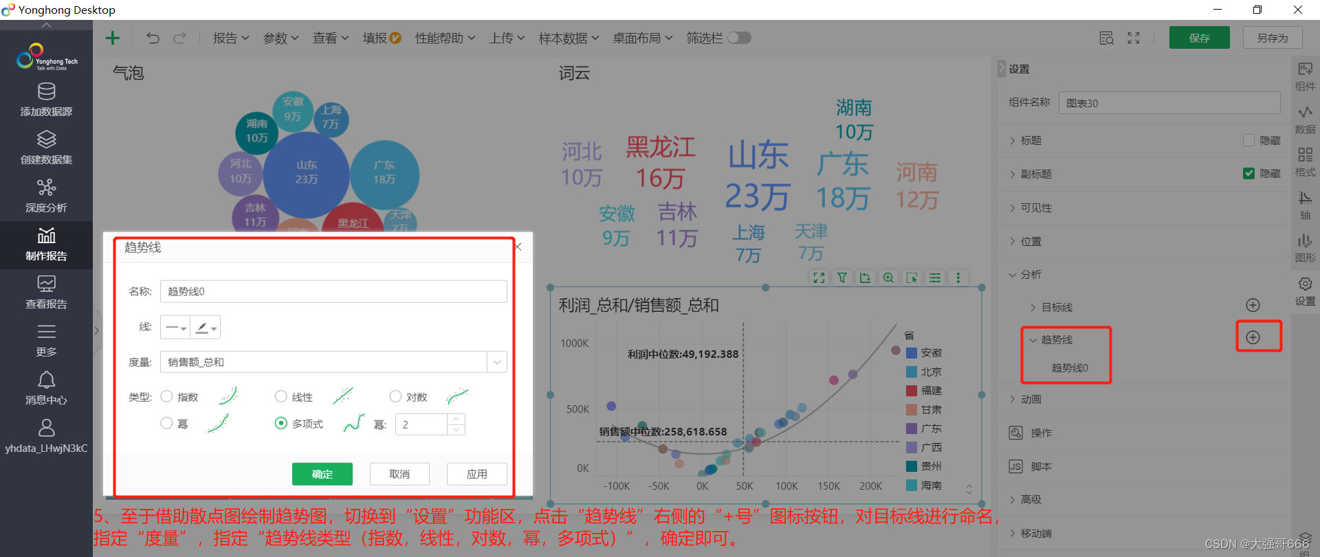
Task: Open the 组件 right-side tab
Action: tap(1305, 76)
